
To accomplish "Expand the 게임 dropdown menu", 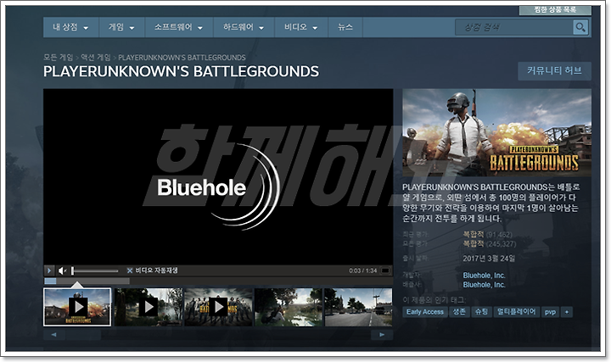I will coord(121,27).
